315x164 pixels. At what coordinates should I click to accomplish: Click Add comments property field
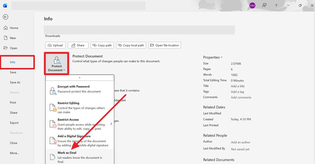(241, 97)
